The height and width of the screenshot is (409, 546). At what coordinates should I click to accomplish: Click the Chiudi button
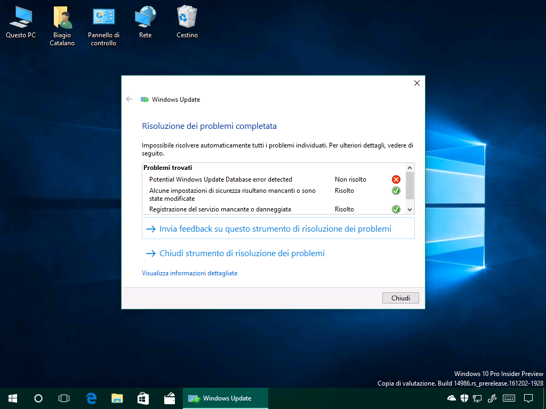pyautogui.click(x=400, y=298)
